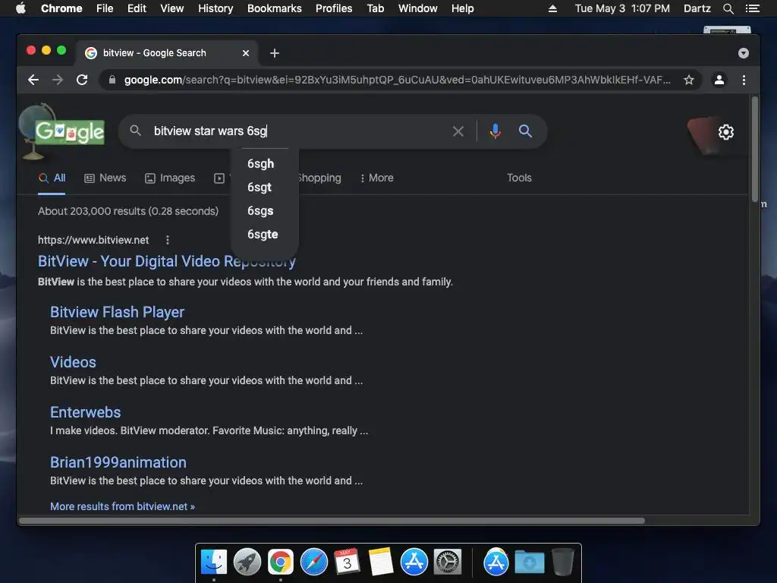Click the https://www.bitview.net URL text
The image size is (777, 583).
[93, 240]
